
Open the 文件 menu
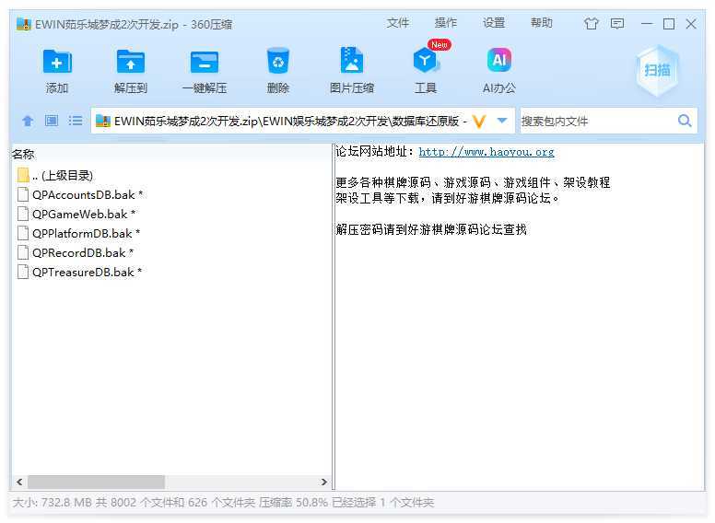coord(398,23)
